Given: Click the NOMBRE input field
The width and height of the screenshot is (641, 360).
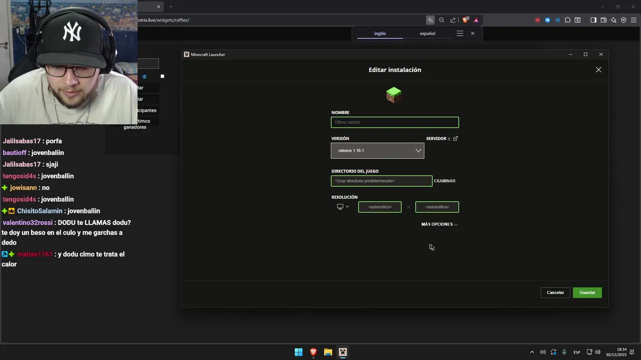Looking at the screenshot, I should (x=395, y=122).
